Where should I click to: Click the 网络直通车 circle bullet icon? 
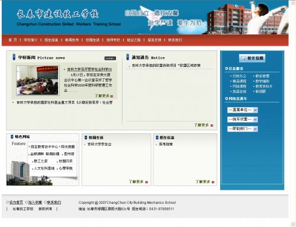coord(226,98)
